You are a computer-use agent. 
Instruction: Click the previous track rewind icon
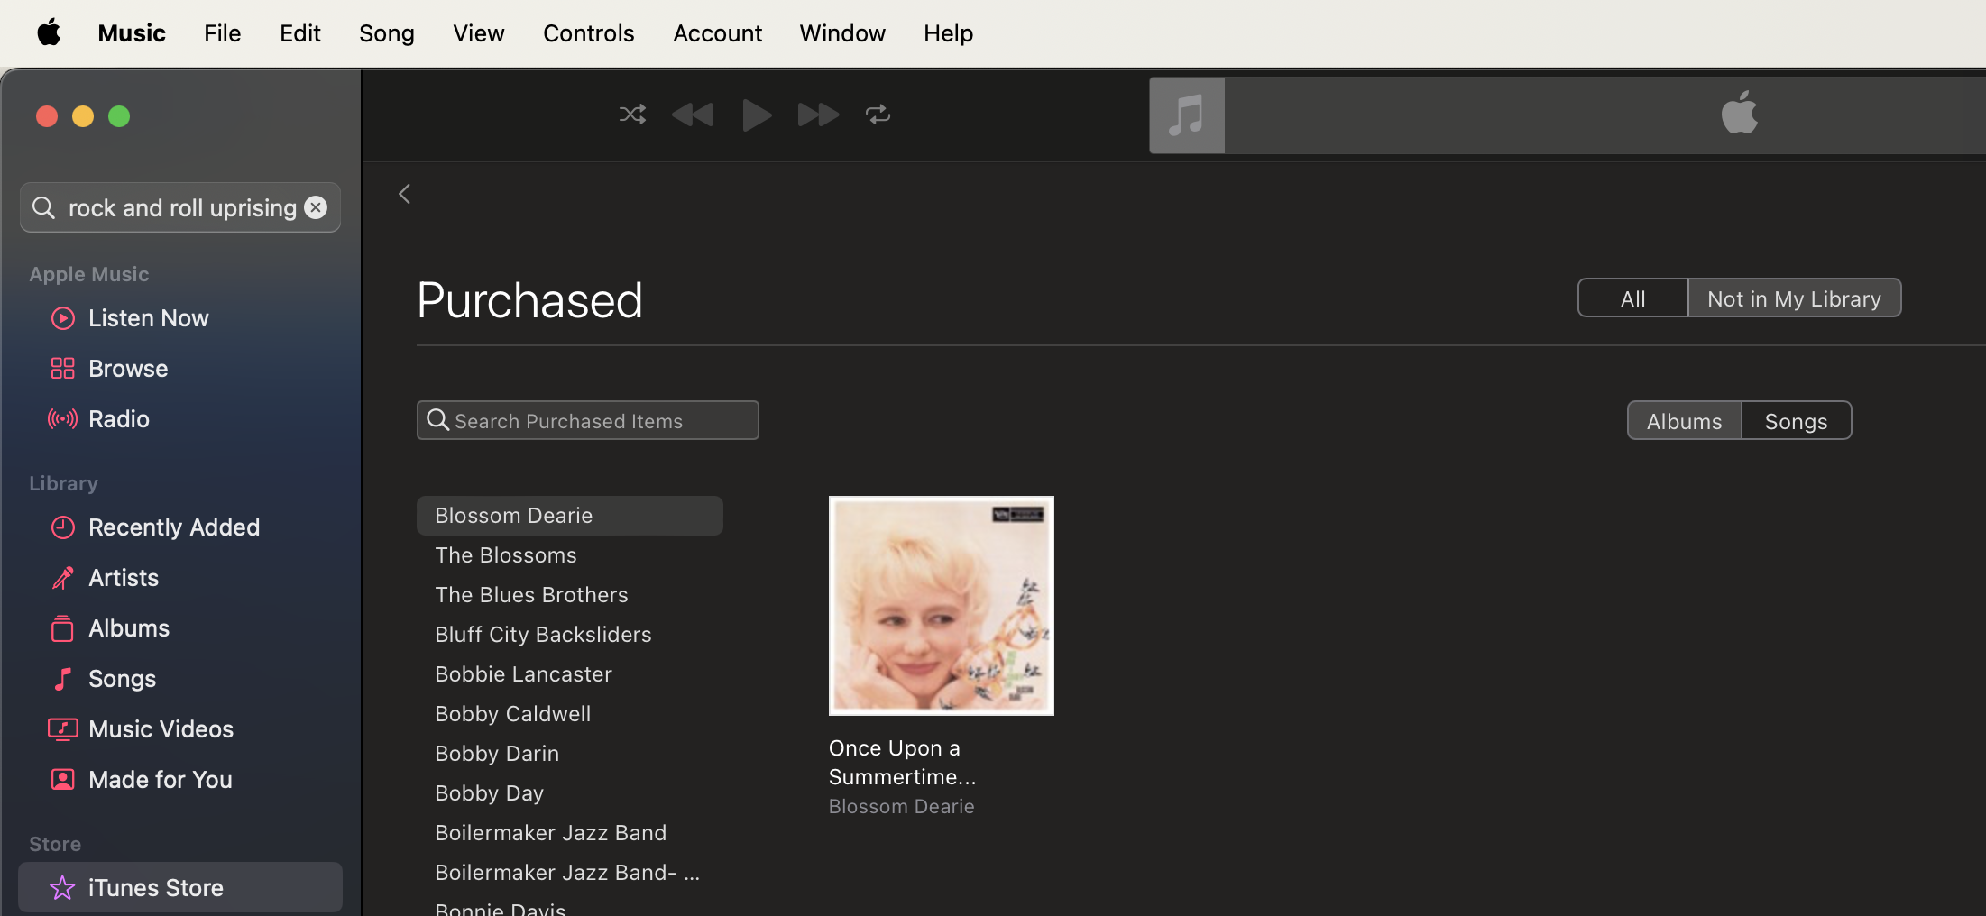(693, 114)
